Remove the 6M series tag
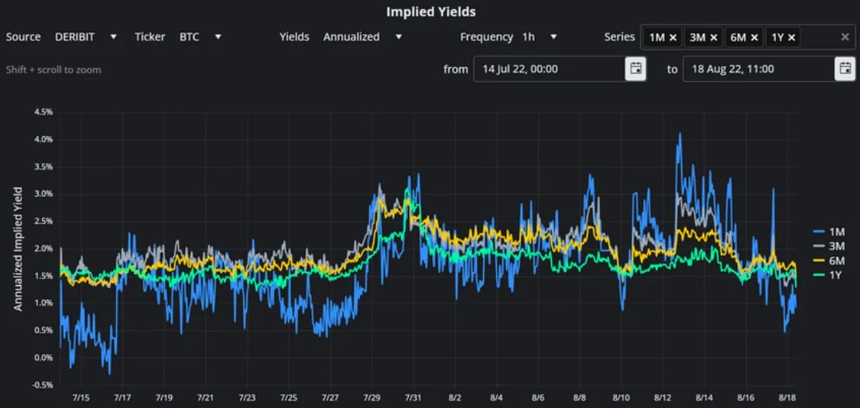The width and height of the screenshot is (860, 408). tap(754, 38)
